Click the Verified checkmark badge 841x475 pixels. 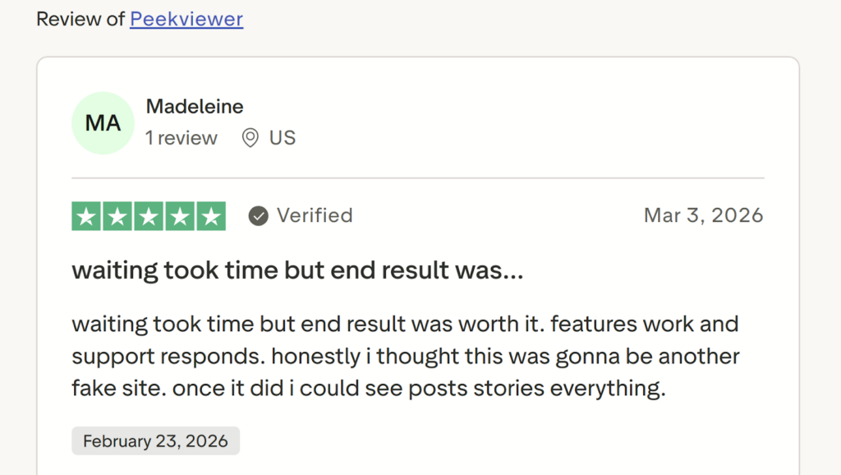click(258, 215)
